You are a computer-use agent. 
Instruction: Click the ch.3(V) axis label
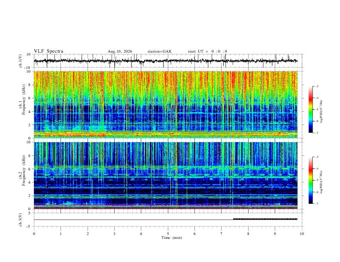(x=21, y=220)
